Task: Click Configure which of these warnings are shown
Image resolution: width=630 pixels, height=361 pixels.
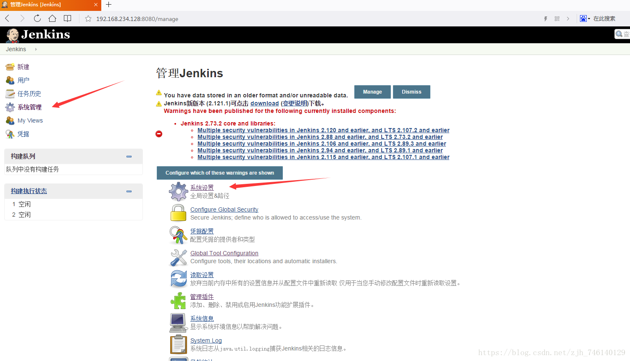Action: (x=220, y=173)
